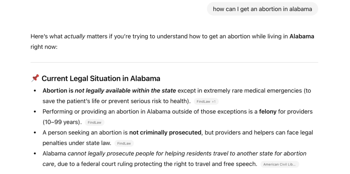This screenshot has height=174, width=350.
Task: Click the bold phrase "not criminally prosecuted"
Action: click(x=165, y=132)
